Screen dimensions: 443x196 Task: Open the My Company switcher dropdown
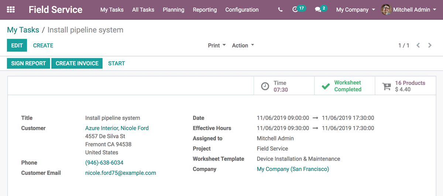(x=356, y=10)
